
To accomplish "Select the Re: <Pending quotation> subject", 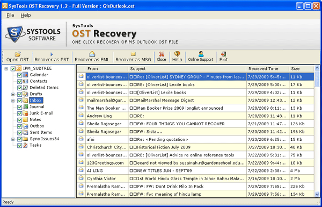I will tap(187, 139).
